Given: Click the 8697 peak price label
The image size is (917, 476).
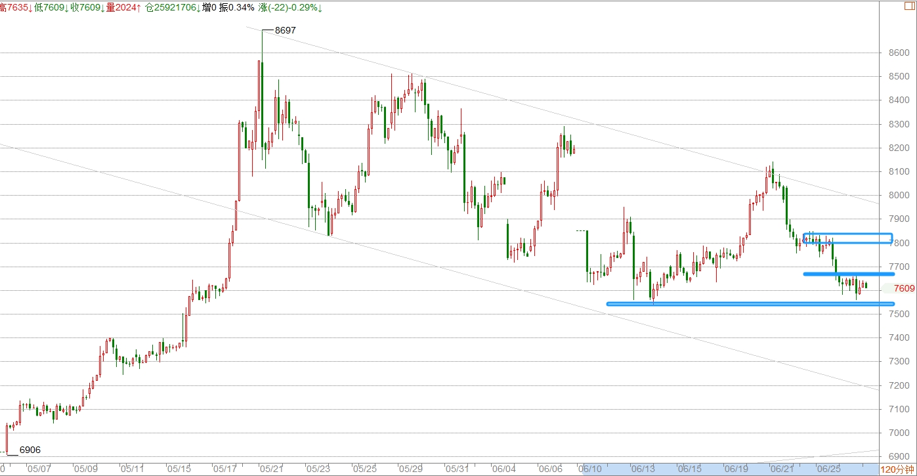Looking at the screenshot, I should coord(285,30).
